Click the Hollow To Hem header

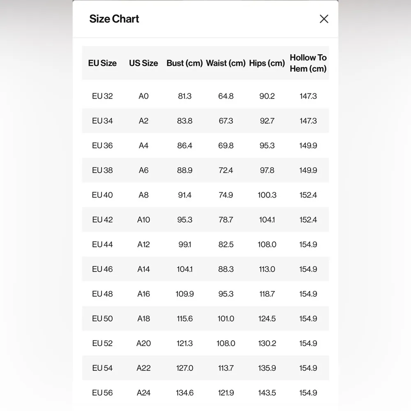pos(308,63)
